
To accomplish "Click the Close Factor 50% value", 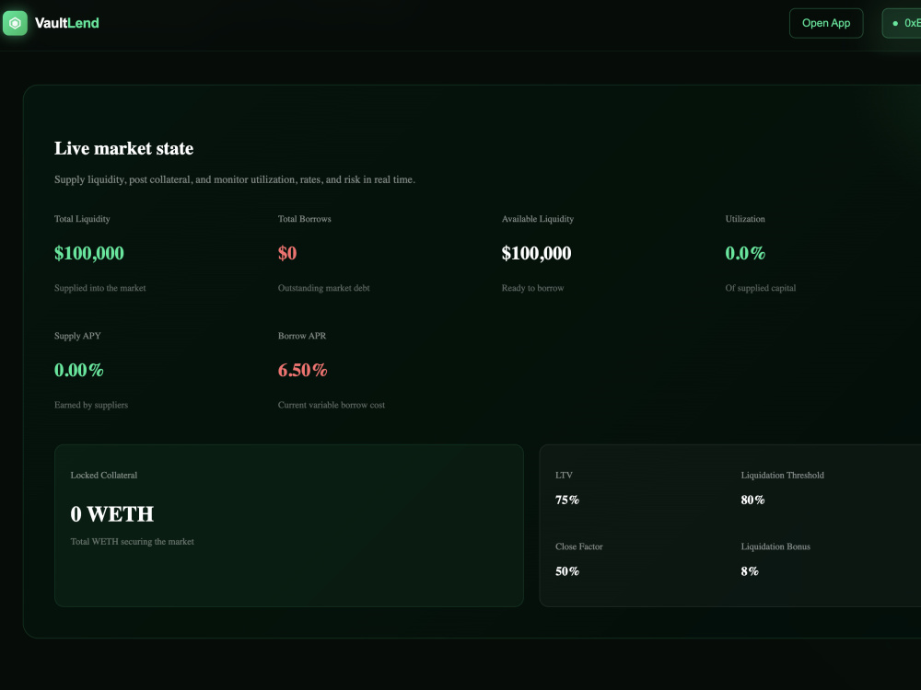I will (566, 571).
